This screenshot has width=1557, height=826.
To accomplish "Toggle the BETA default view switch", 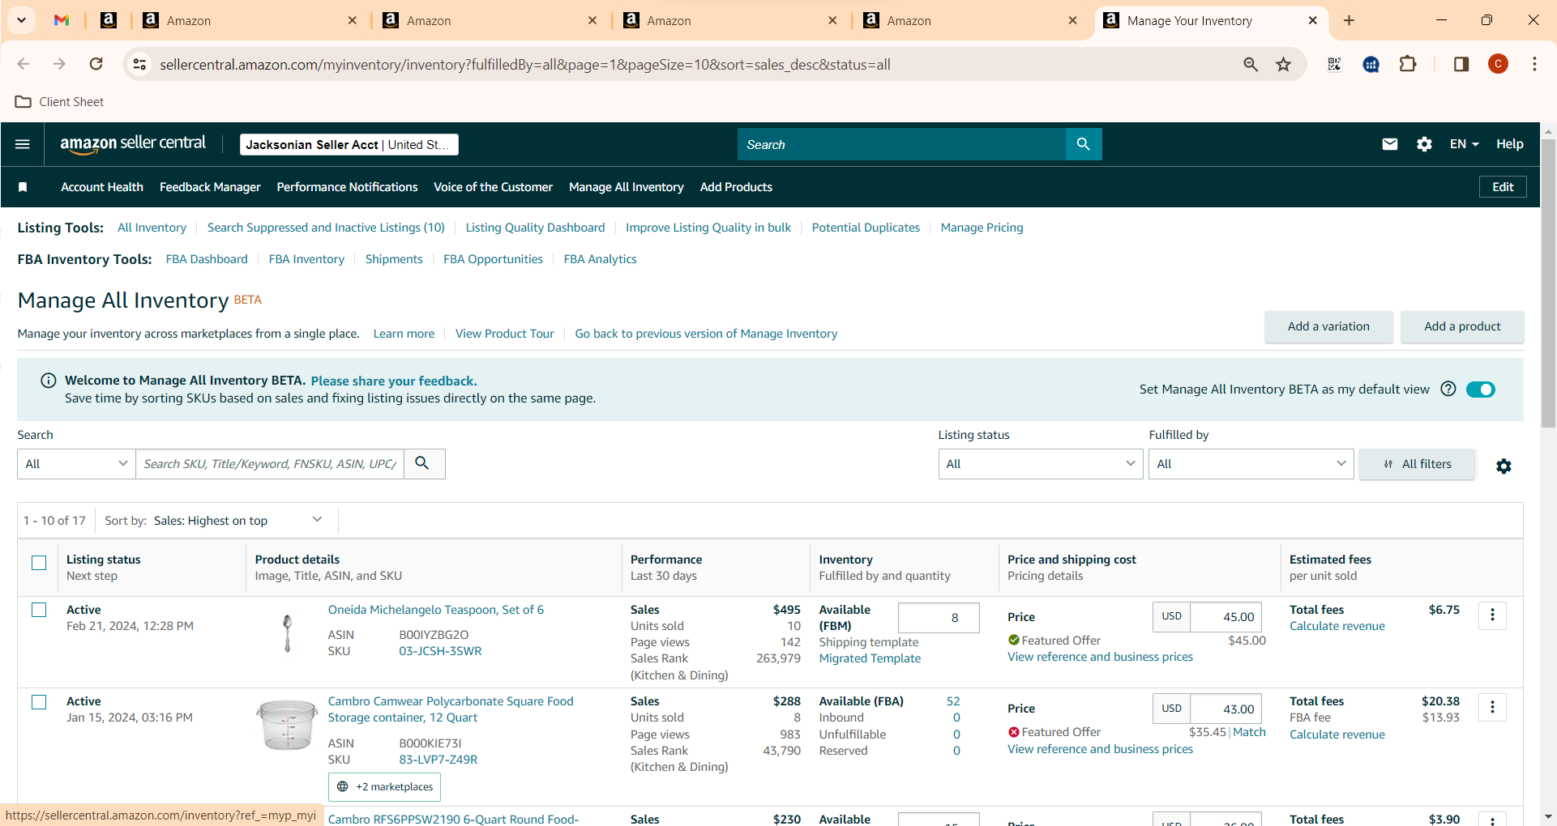I will point(1481,390).
